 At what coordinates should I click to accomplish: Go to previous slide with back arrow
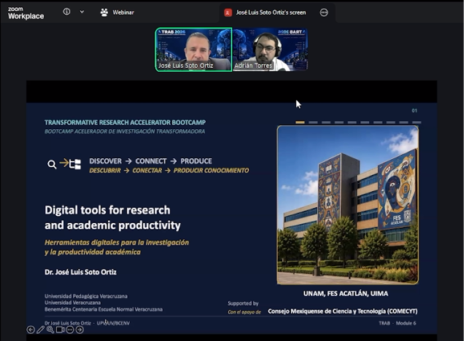(x=31, y=330)
